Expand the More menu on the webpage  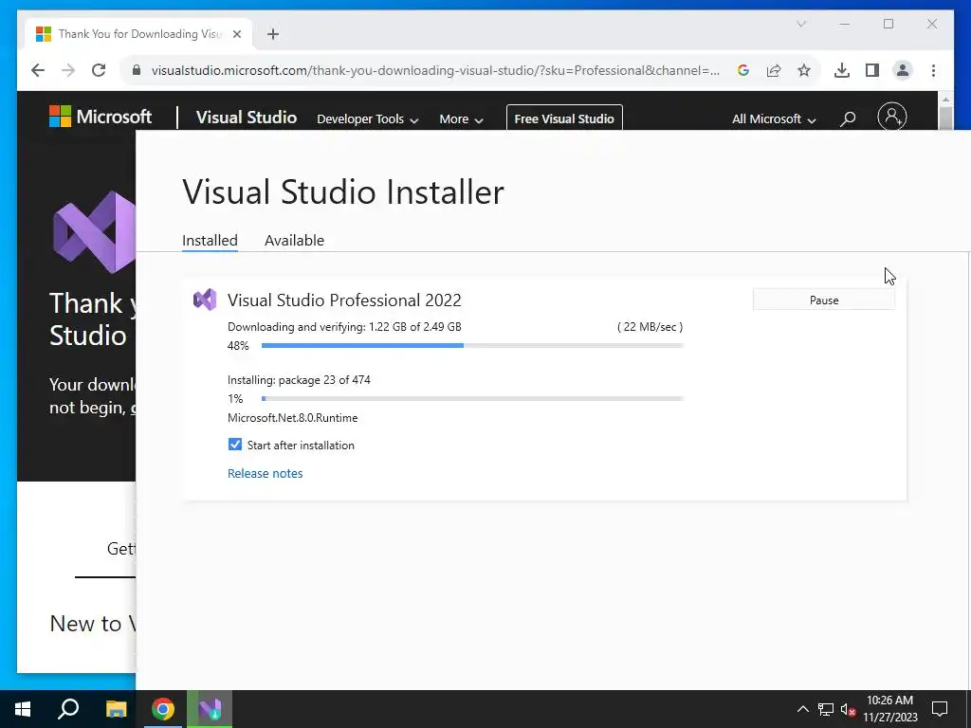point(461,118)
